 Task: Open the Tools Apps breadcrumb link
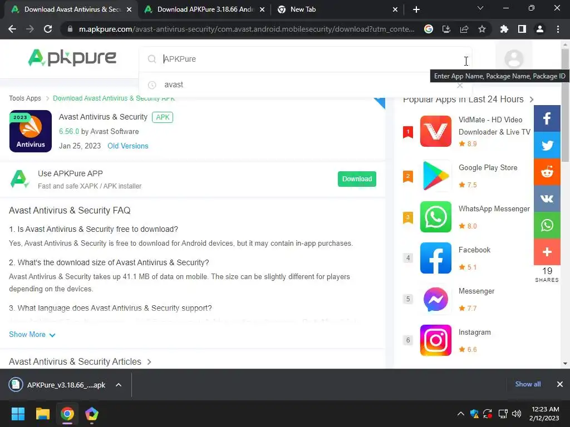click(x=25, y=98)
